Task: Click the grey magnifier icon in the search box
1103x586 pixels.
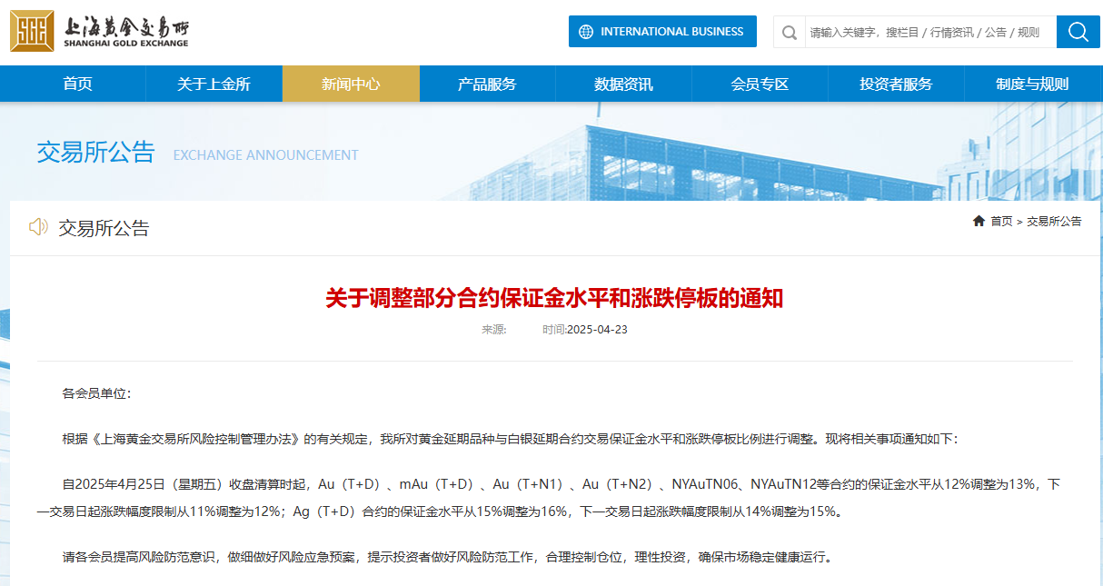Action: click(790, 32)
